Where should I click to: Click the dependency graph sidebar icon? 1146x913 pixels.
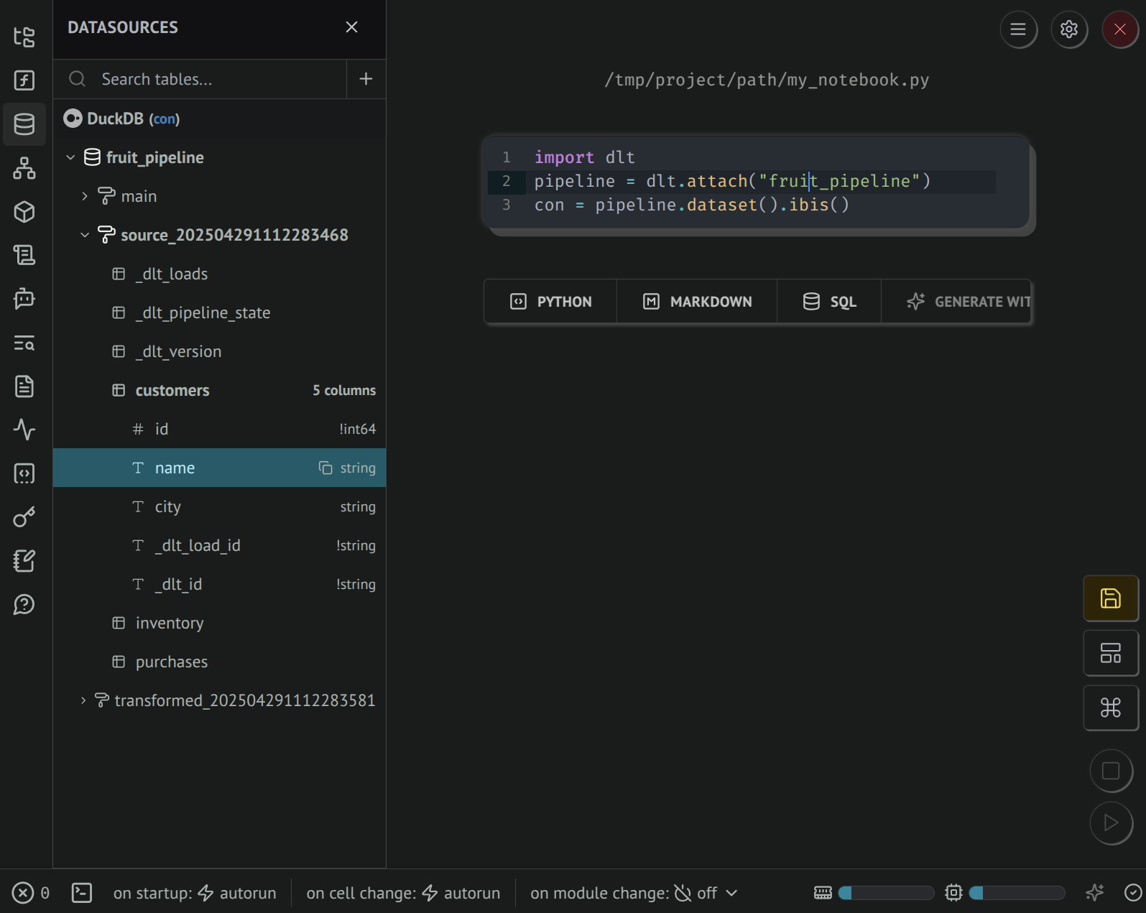click(24, 168)
